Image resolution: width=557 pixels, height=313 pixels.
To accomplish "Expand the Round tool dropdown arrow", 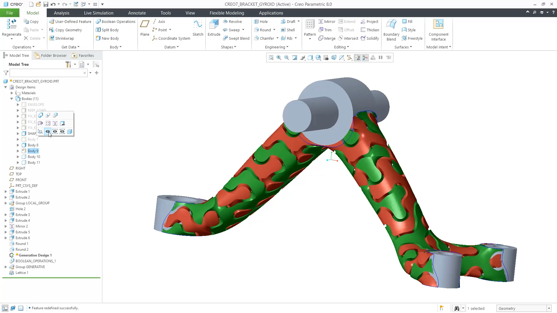I will (274, 30).
